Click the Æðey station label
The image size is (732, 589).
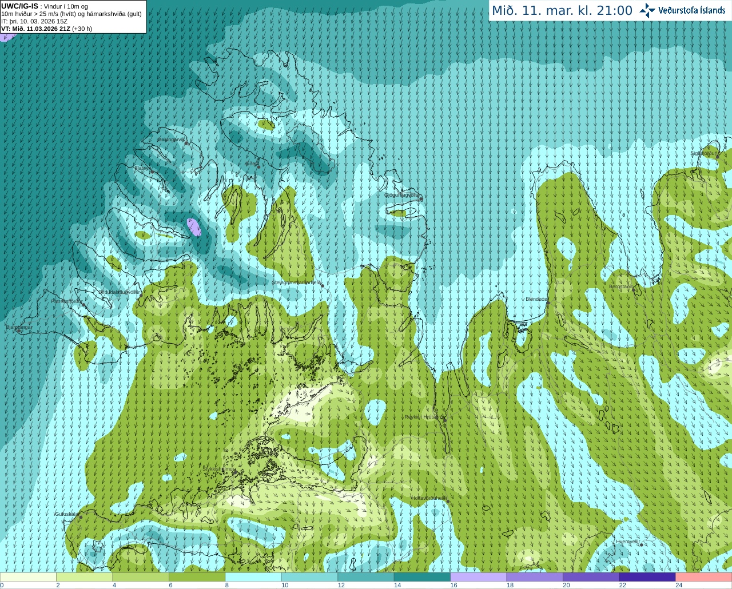click(x=250, y=164)
